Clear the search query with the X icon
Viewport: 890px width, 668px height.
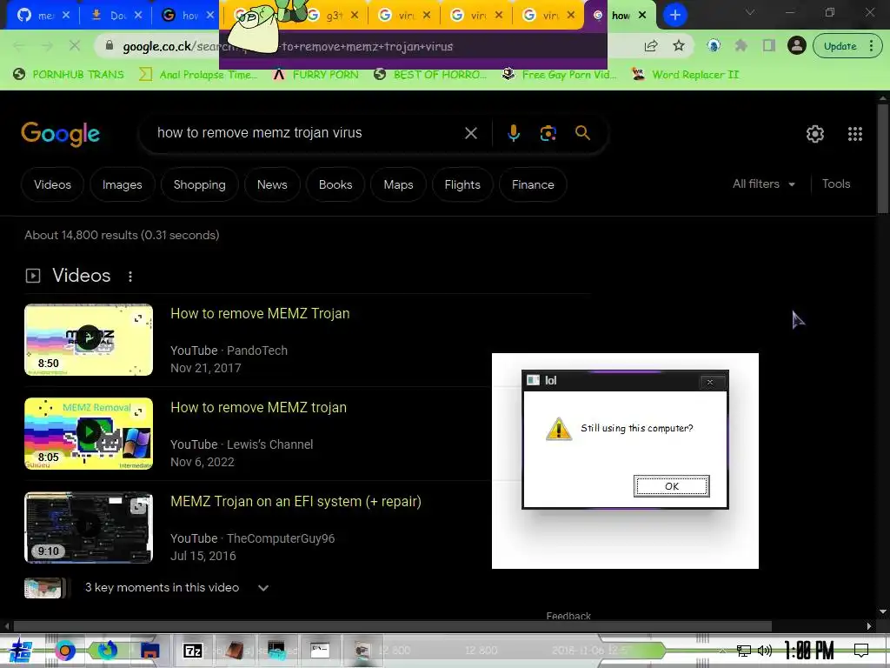coord(470,133)
